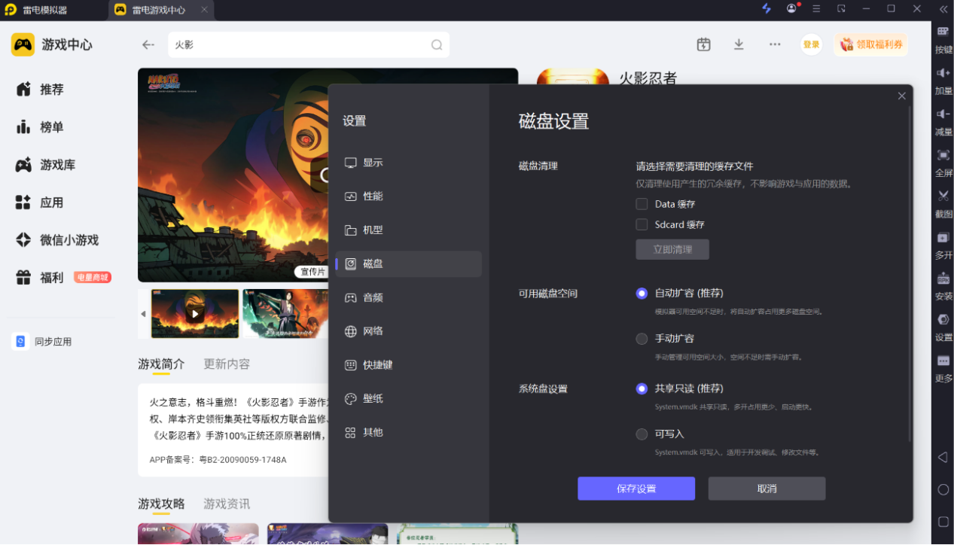Close the 雷电游戏中心 tab

[204, 10]
